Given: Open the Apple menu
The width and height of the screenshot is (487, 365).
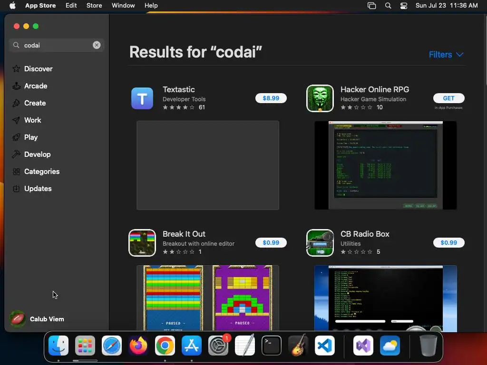Looking at the screenshot, I should 12,6.
